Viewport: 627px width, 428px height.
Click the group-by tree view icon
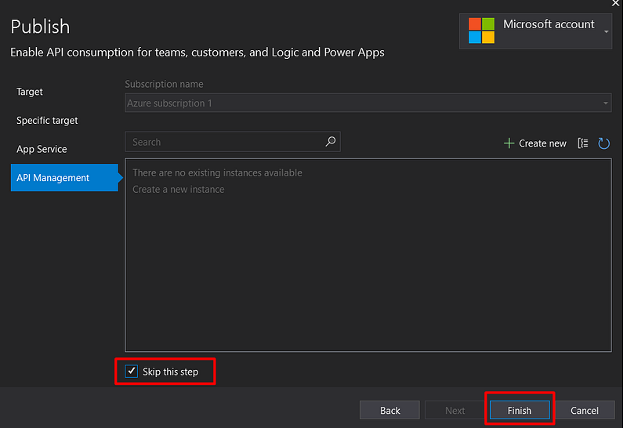[583, 143]
